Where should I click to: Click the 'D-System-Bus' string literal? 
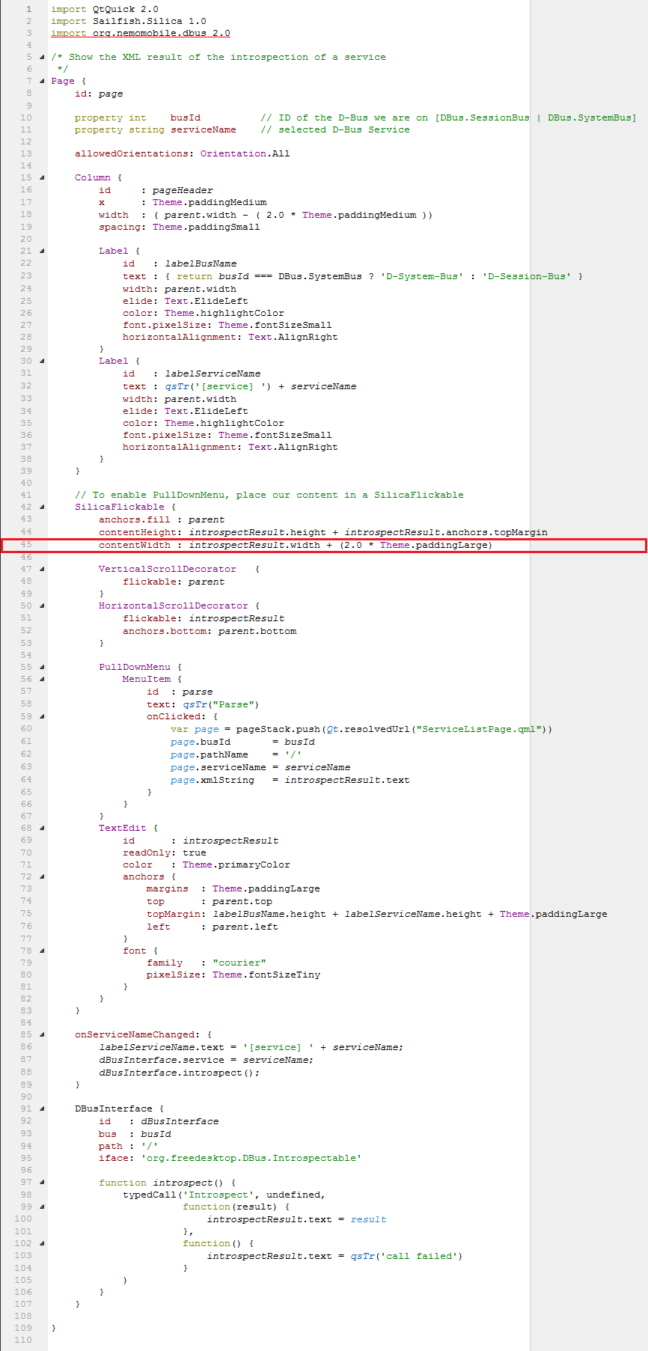(422, 276)
